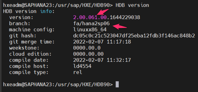
Task: Click the machine config value linuxx86_64
Action: [90, 30]
